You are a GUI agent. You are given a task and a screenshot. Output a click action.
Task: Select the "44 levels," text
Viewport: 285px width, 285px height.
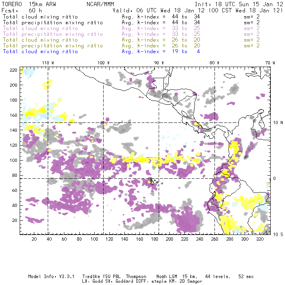(x=218, y=277)
